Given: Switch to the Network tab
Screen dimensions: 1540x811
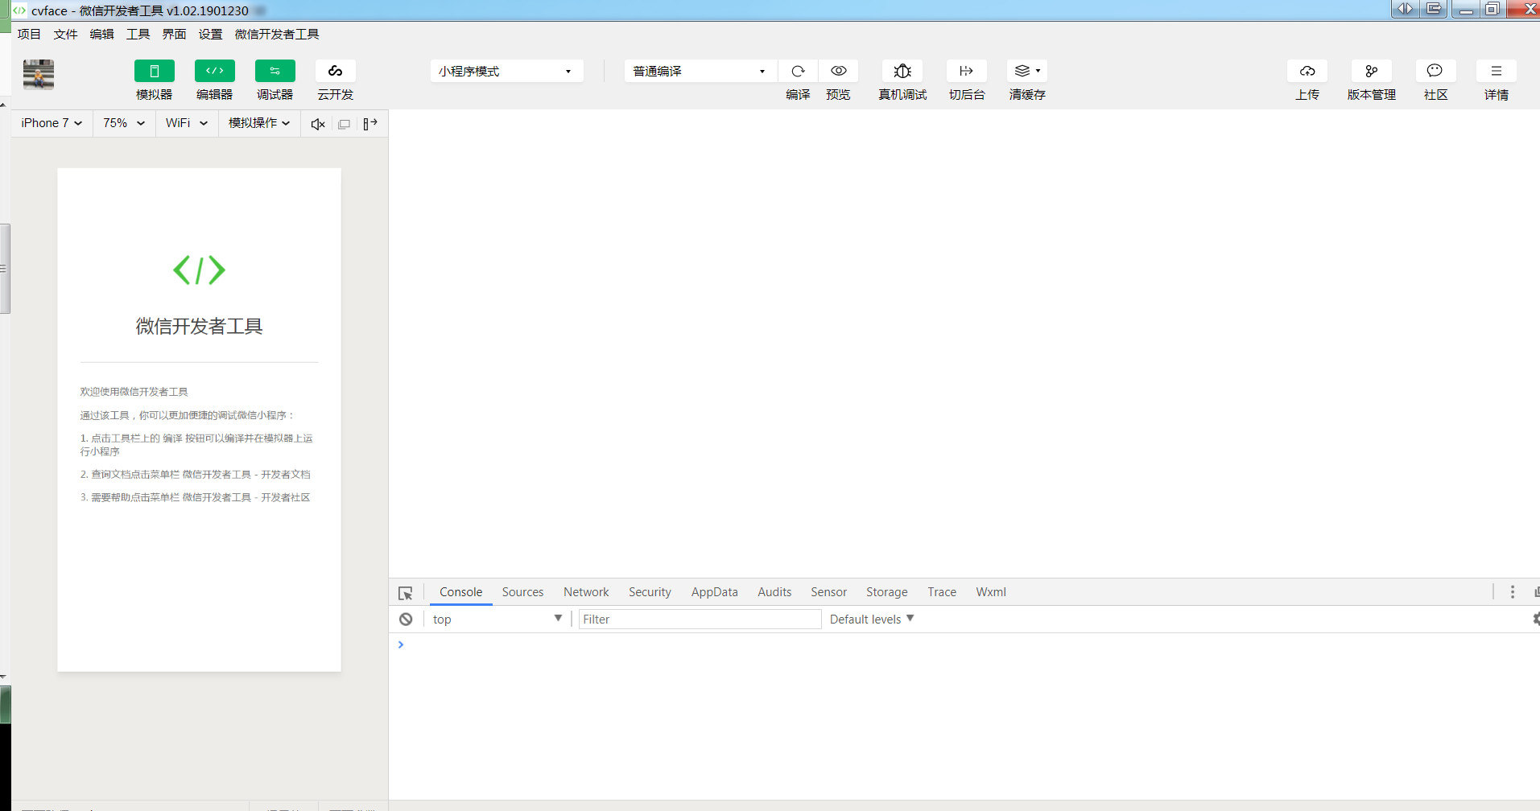Looking at the screenshot, I should coord(586,592).
